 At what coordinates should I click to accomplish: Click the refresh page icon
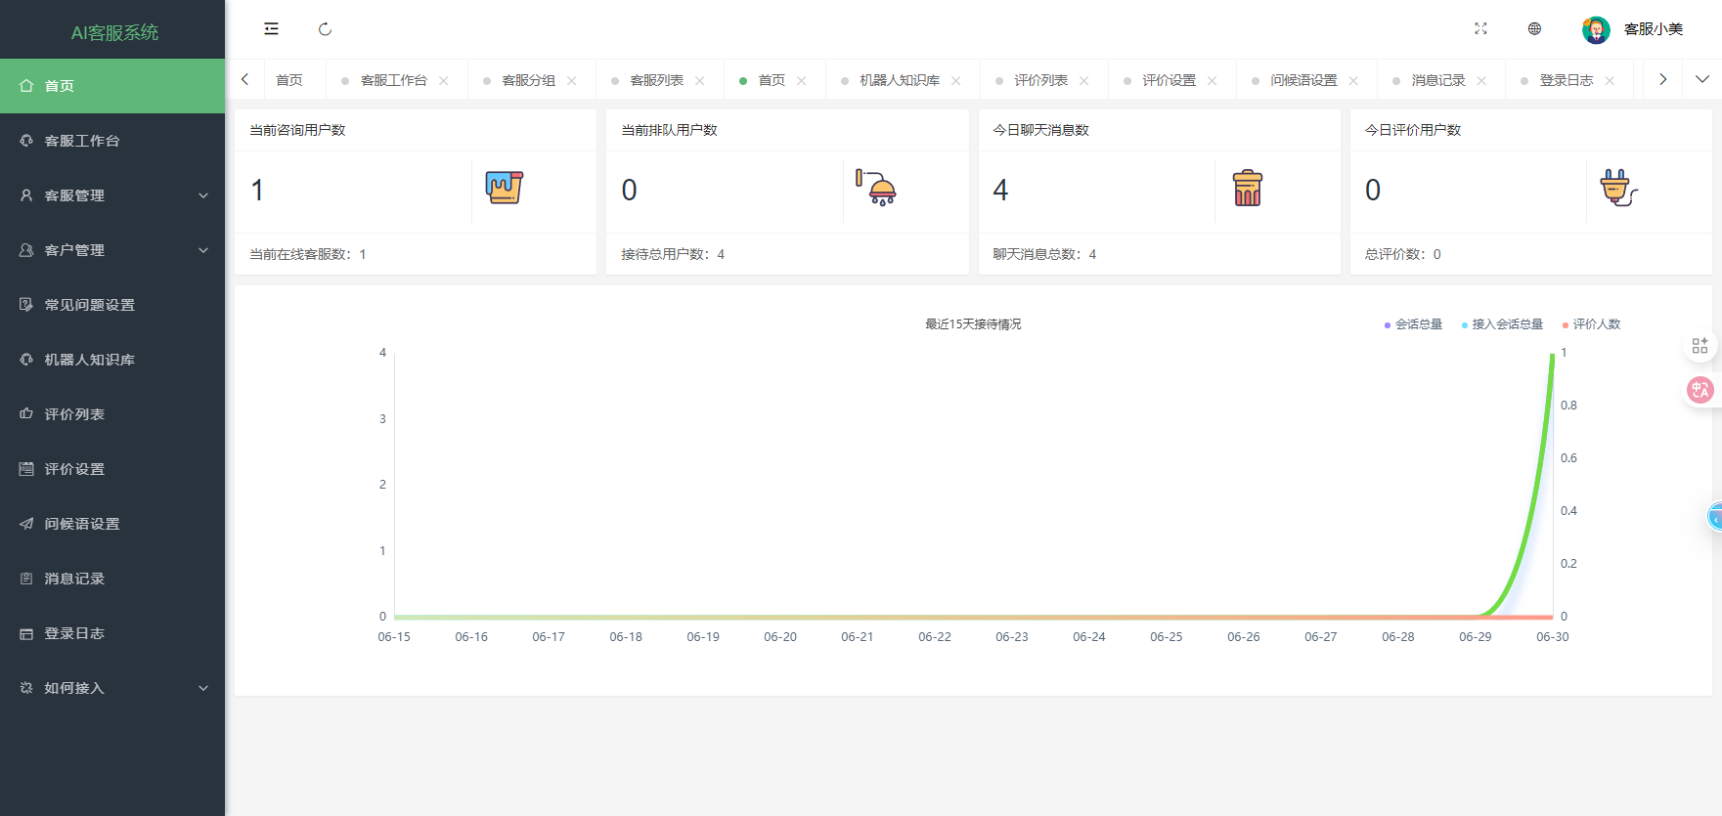point(325,29)
